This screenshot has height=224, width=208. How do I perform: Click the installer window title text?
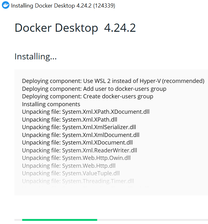(63, 6)
